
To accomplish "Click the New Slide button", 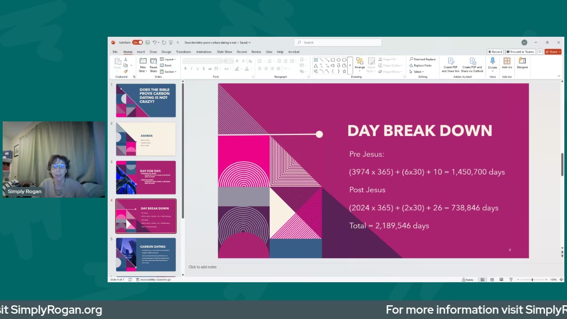I will pos(143,65).
